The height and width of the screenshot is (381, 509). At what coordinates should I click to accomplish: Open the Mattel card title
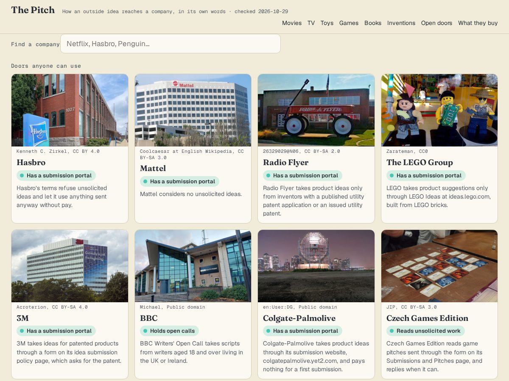[x=153, y=168]
